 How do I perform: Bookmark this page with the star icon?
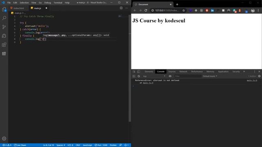tap(184, 10)
